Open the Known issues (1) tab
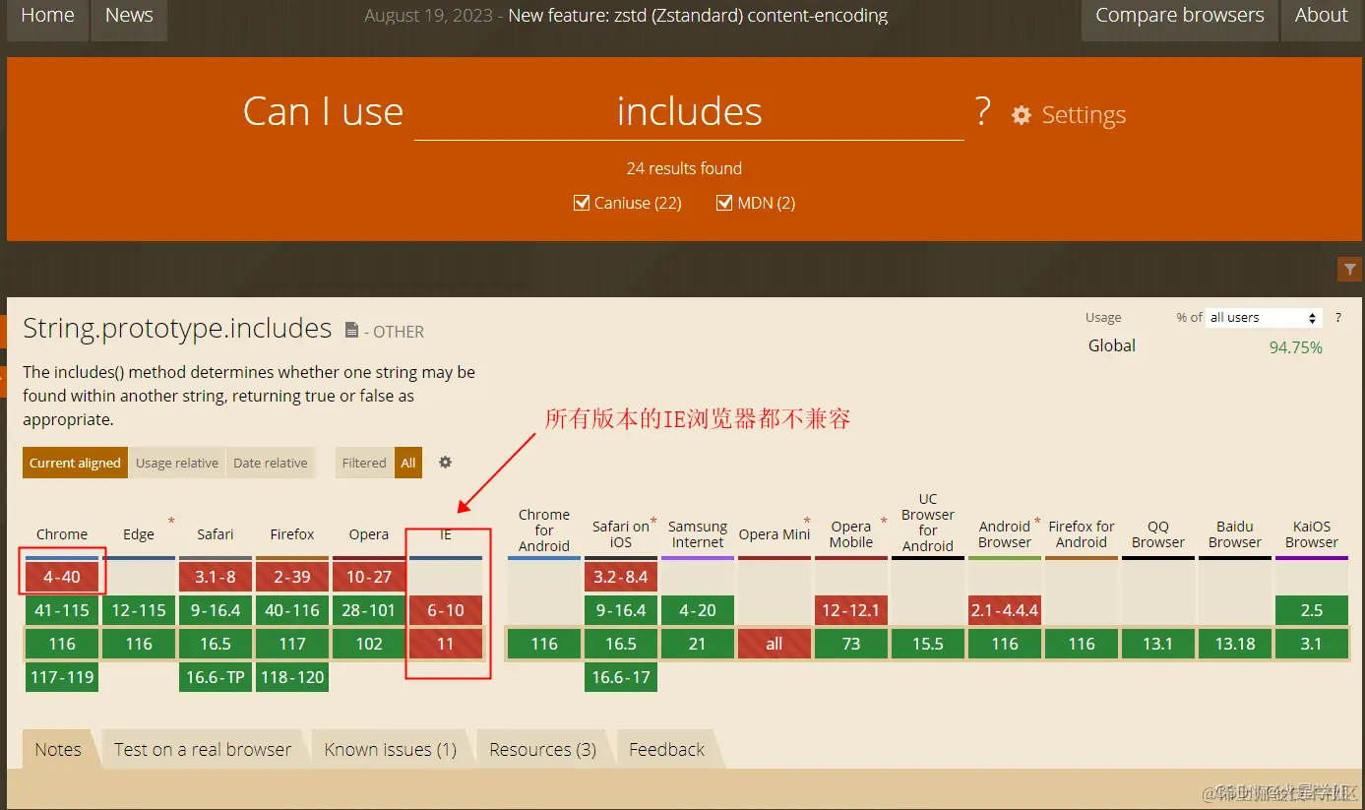Image resolution: width=1365 pixels, height=810 pixels. point(391,749)
